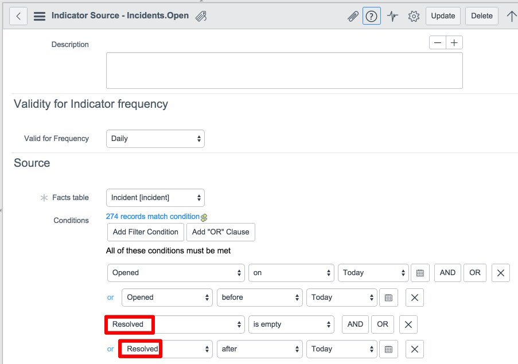Open the hamburger context menu

click(40, 16)
